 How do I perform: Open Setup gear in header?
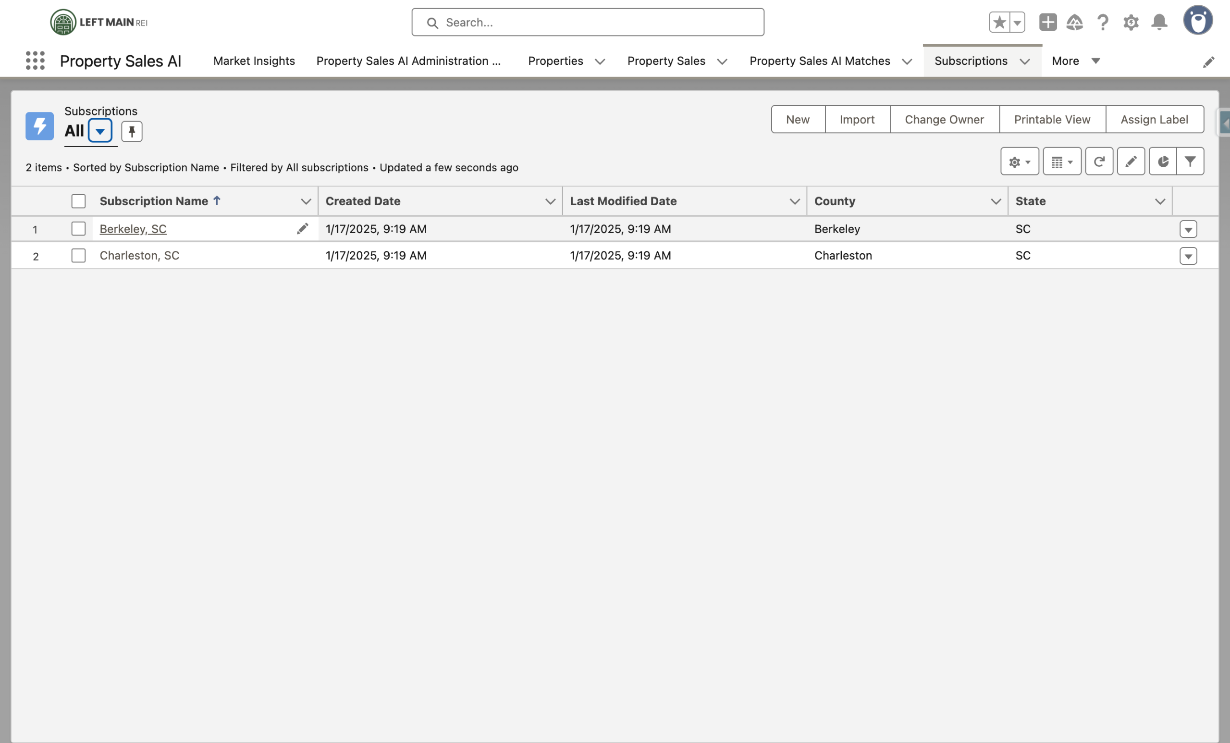coord(1131,23)
